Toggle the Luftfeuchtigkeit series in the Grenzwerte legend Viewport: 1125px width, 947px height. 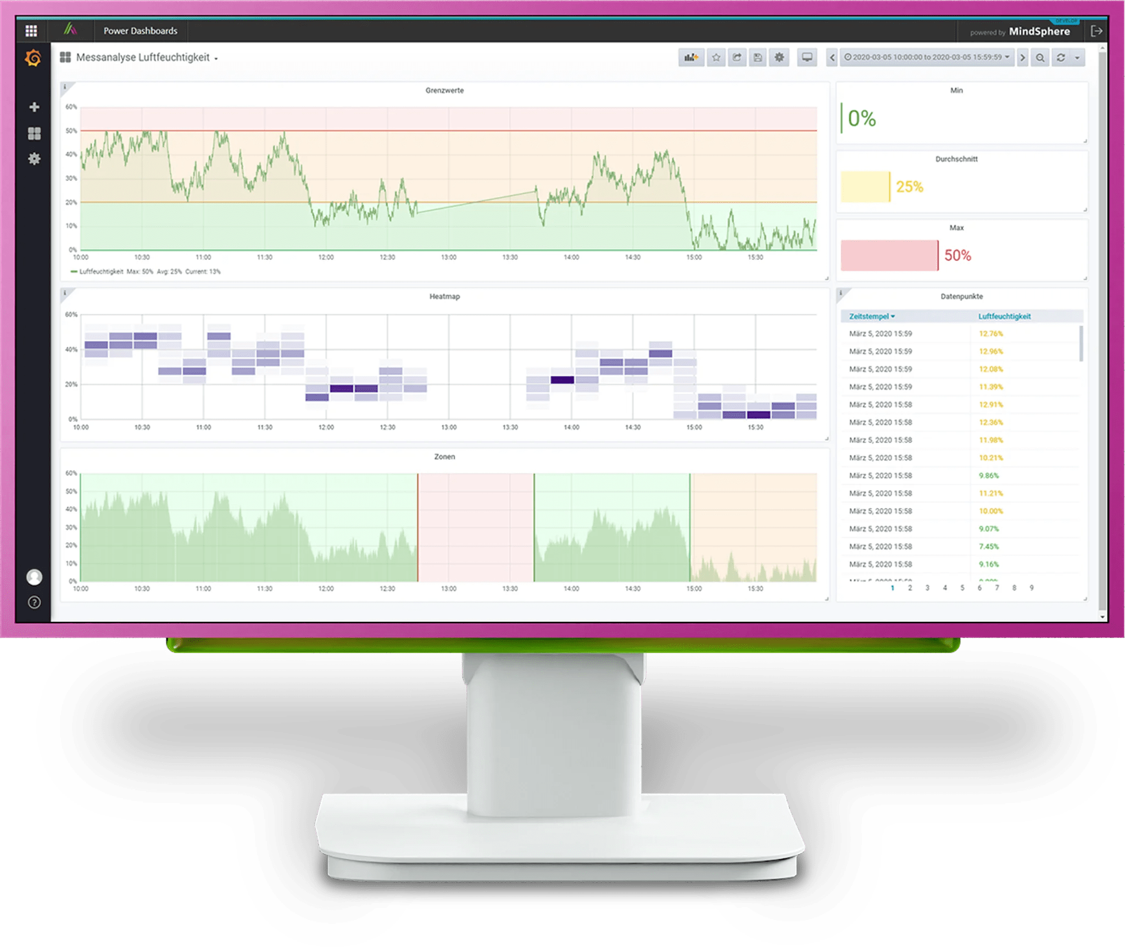pos(103,271)
